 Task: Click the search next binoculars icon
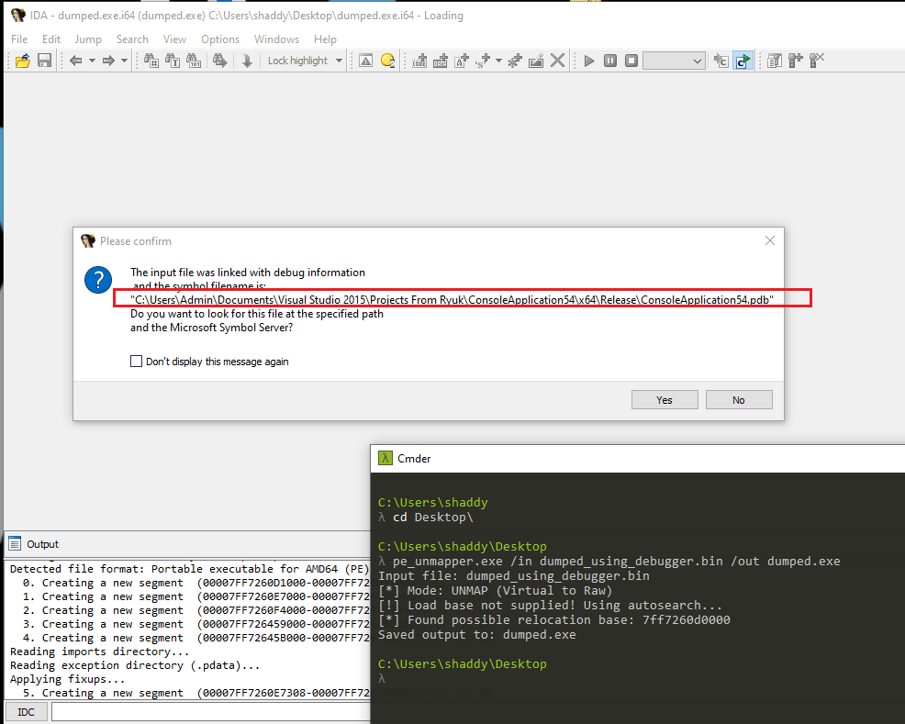coord(220,61)
